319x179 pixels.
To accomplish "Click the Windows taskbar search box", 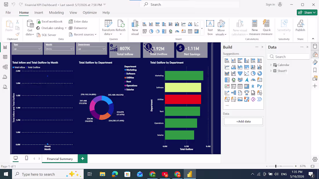I will (48, 174).
